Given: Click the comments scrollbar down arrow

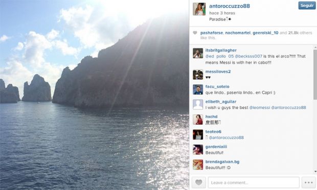Looking at the screenshot, I should point(315,172).
